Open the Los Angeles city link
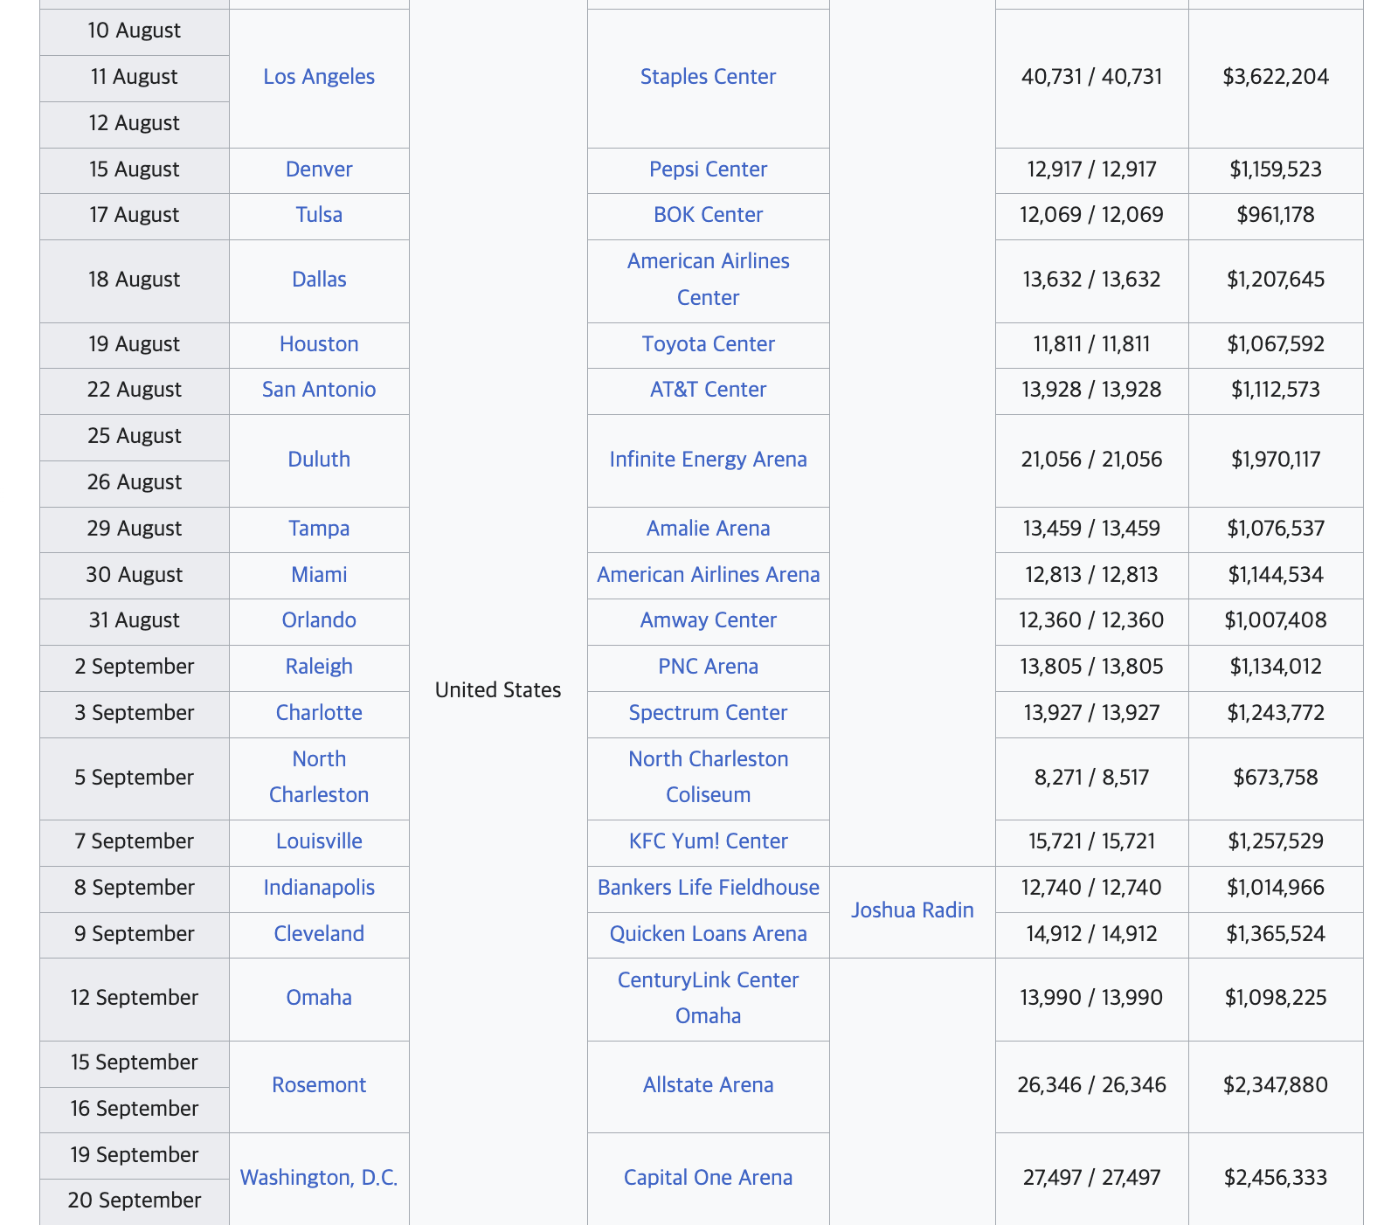 click(319, 77)
